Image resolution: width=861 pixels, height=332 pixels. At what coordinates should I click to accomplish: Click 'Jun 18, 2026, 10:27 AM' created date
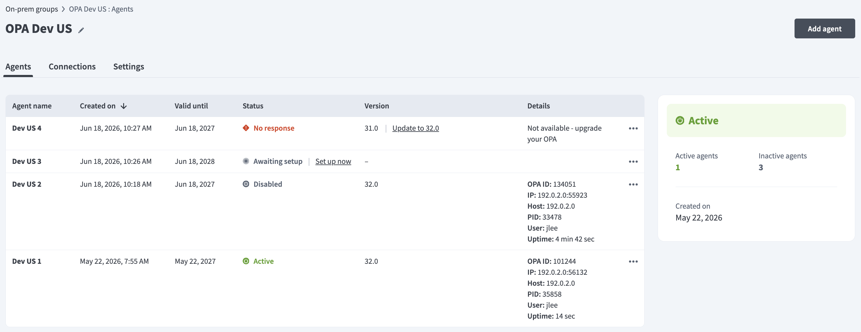[x=116, y=128]
